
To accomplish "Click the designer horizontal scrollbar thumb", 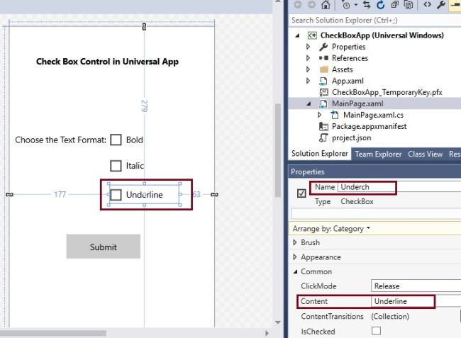I will click(x=53, y=333).
